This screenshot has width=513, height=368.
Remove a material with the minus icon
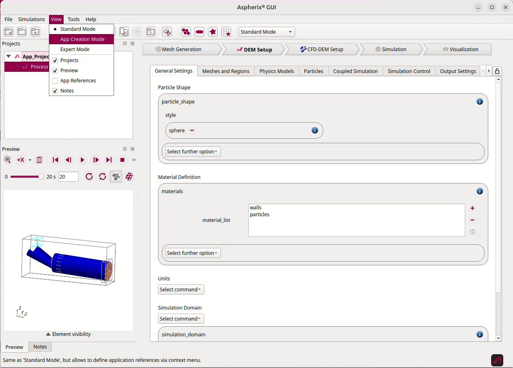[472, 220]
